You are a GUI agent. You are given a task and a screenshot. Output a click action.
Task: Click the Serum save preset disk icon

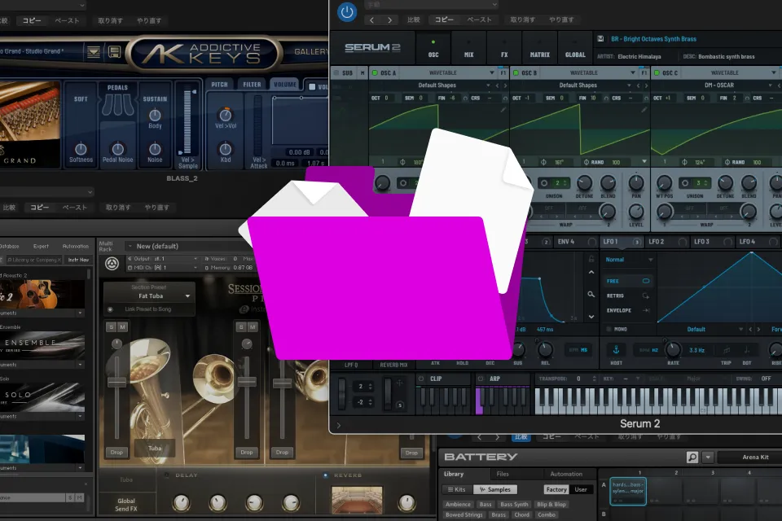tap(600, 39)
